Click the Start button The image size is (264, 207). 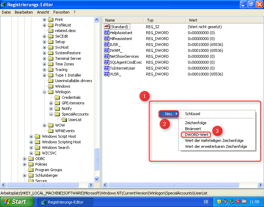(x=17, y=202)
